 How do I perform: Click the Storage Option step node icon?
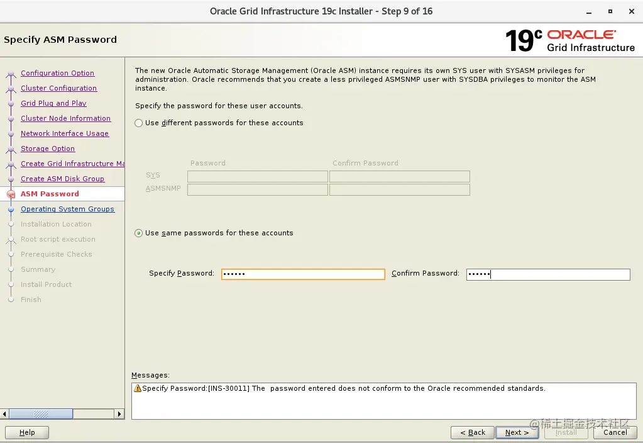click(11, 149)
